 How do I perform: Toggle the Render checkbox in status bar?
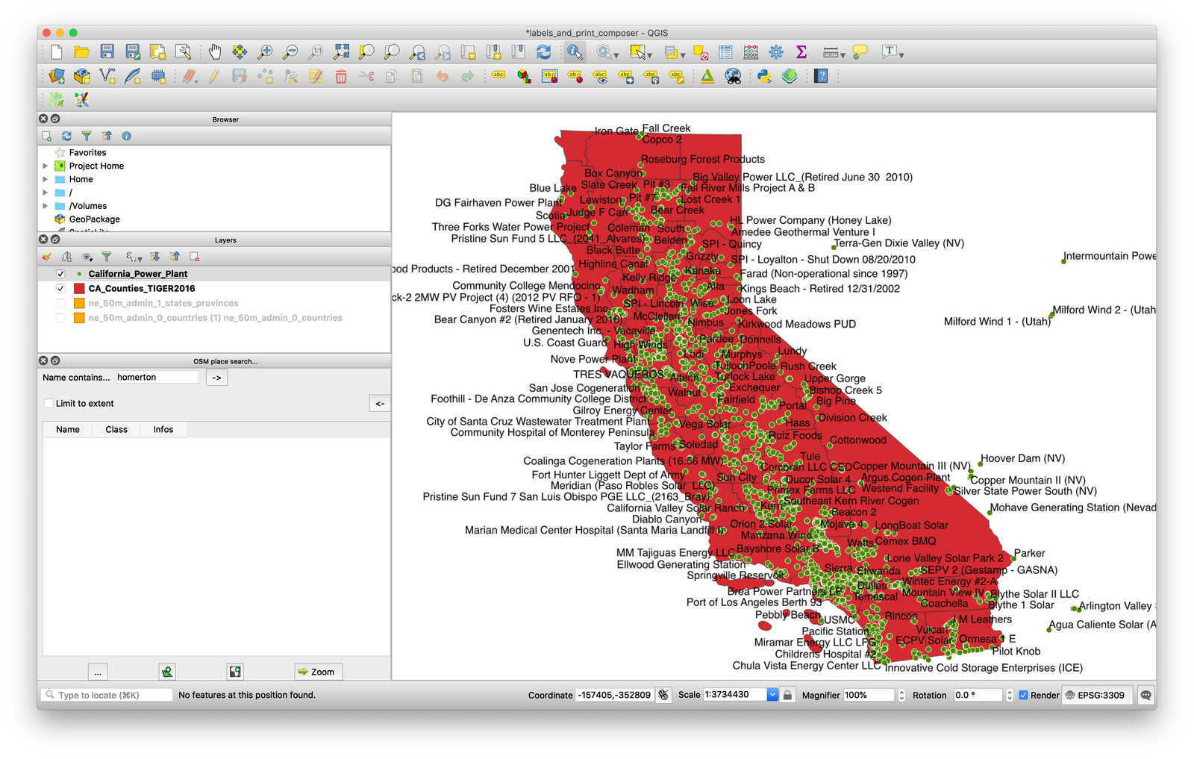coord(1024,695)
